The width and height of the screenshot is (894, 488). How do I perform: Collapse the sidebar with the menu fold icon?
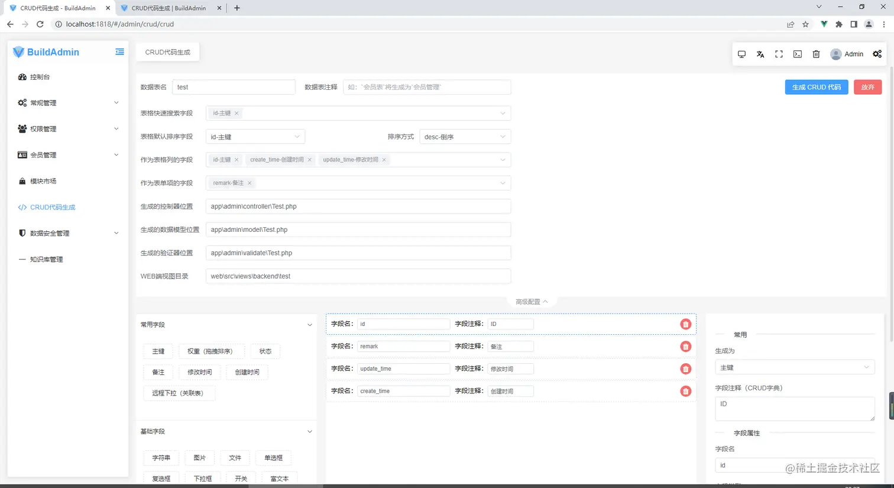(x=119, y=52)
